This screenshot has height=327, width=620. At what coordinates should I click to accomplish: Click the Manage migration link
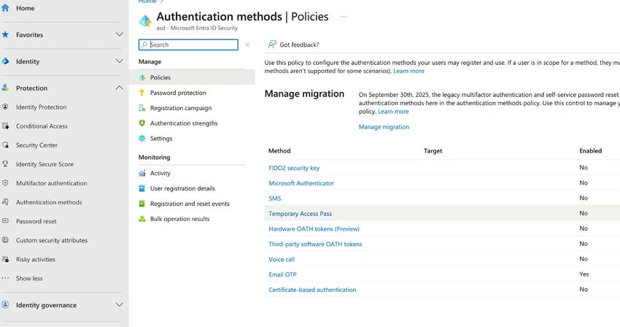[x=384, y=127]
